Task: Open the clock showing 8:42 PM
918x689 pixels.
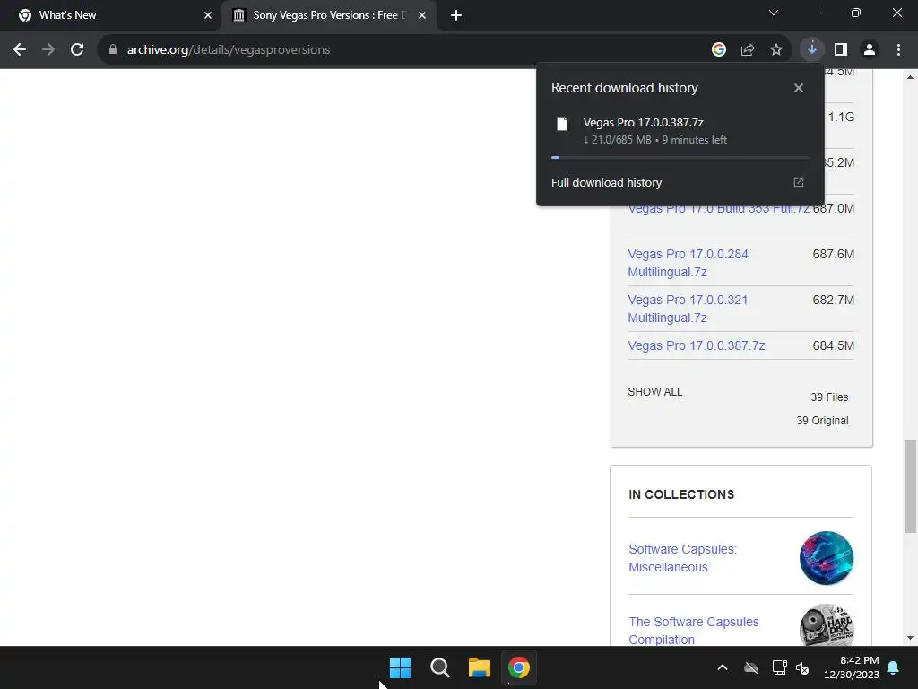Action: (852, 667)
